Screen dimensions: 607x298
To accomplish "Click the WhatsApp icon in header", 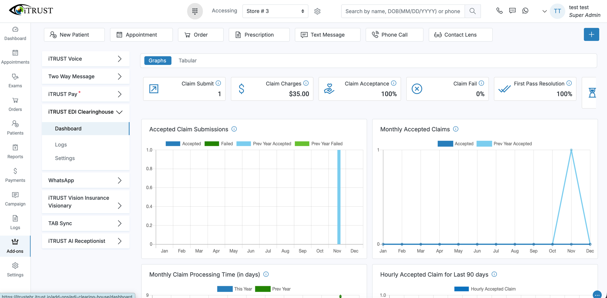I will (x=525, y=11).
